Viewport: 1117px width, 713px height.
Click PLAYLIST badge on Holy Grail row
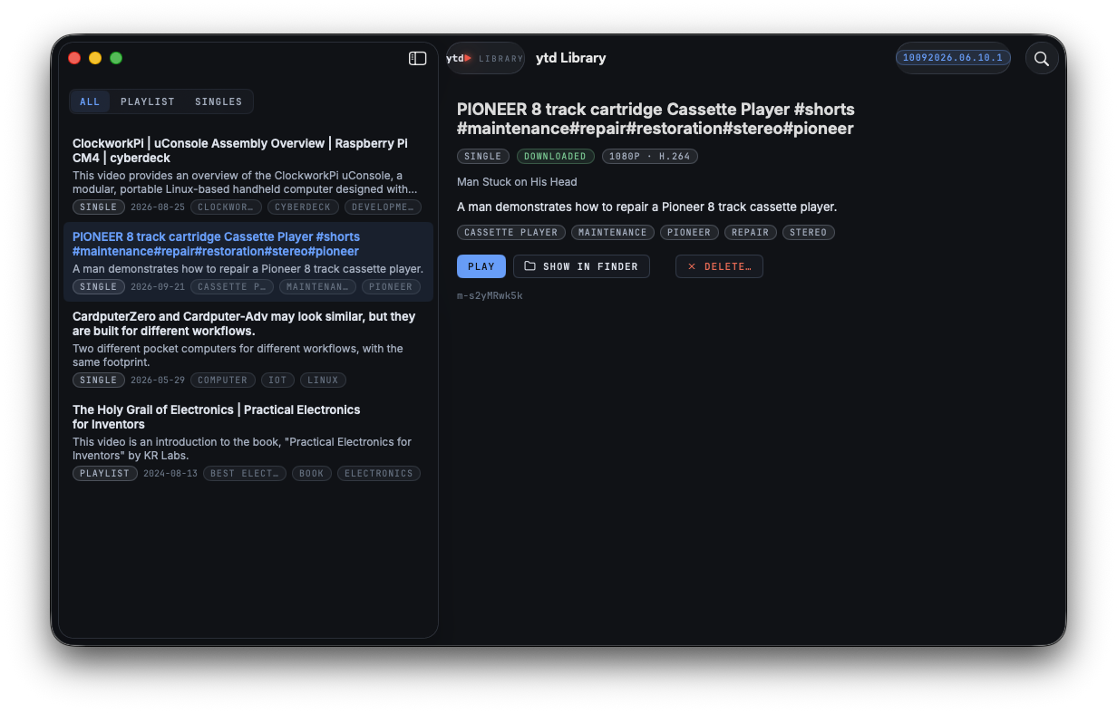click(x=105, y=474)
